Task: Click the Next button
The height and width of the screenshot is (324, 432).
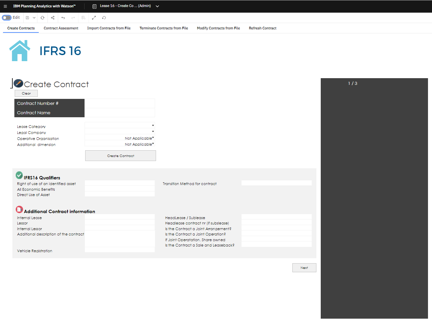Action: click(x=304, y=268)
